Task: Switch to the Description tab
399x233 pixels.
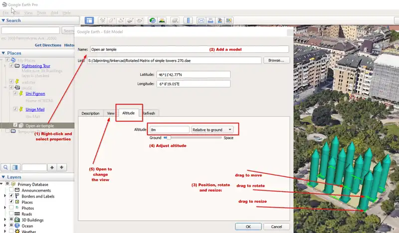Action: click(x=90, y=113)
